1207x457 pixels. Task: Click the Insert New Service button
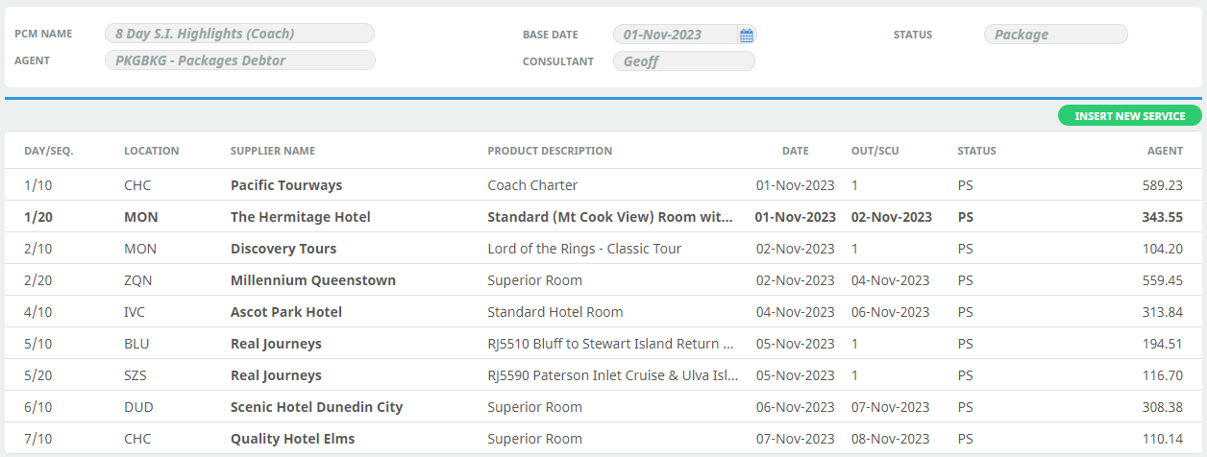(1129, 116)
